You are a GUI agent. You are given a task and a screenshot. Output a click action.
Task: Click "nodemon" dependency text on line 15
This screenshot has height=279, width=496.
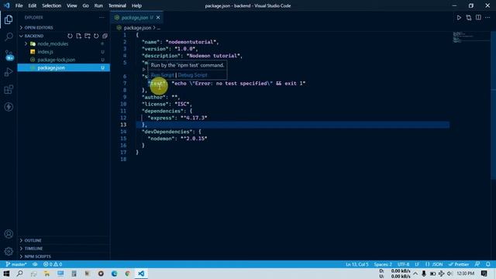162,139
